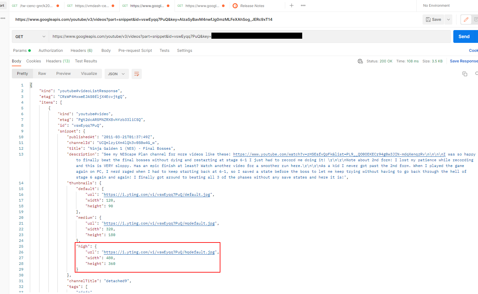478x294 pixels.
Task: Click the network globe icon near Status
Action: 360,61
